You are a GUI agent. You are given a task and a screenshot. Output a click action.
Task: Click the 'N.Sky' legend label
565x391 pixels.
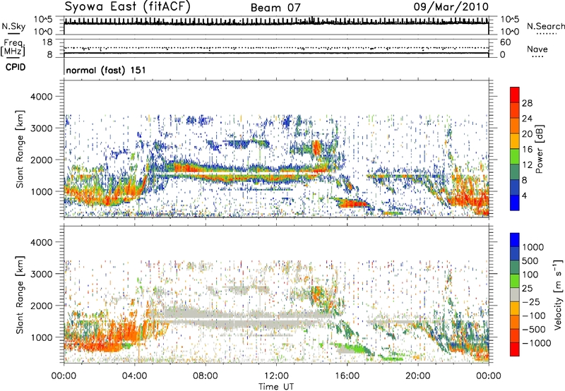coord(13,26)
